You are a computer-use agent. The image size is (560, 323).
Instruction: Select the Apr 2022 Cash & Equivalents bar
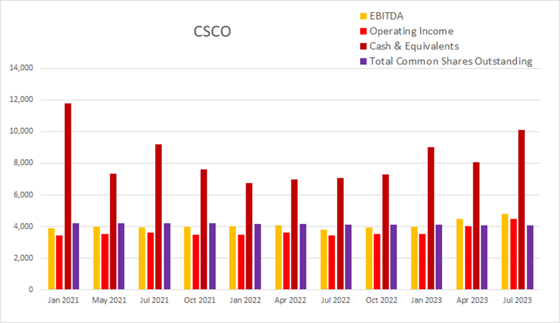pos(294,234)
